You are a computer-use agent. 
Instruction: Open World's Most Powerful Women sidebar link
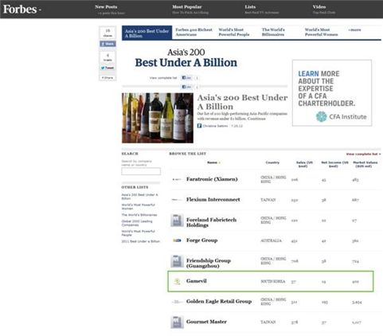coord(138,207)
